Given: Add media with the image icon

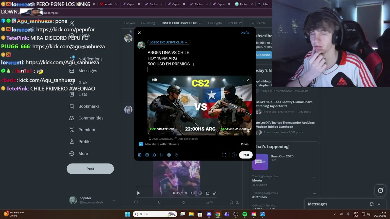Looking at the screenshot, I should click(x=140, y=155).
